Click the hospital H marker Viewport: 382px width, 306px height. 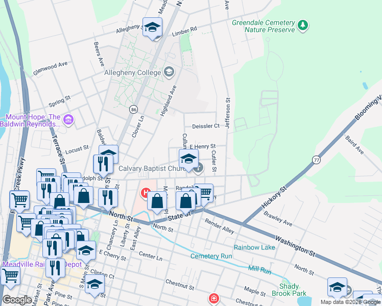click(145, 193)
